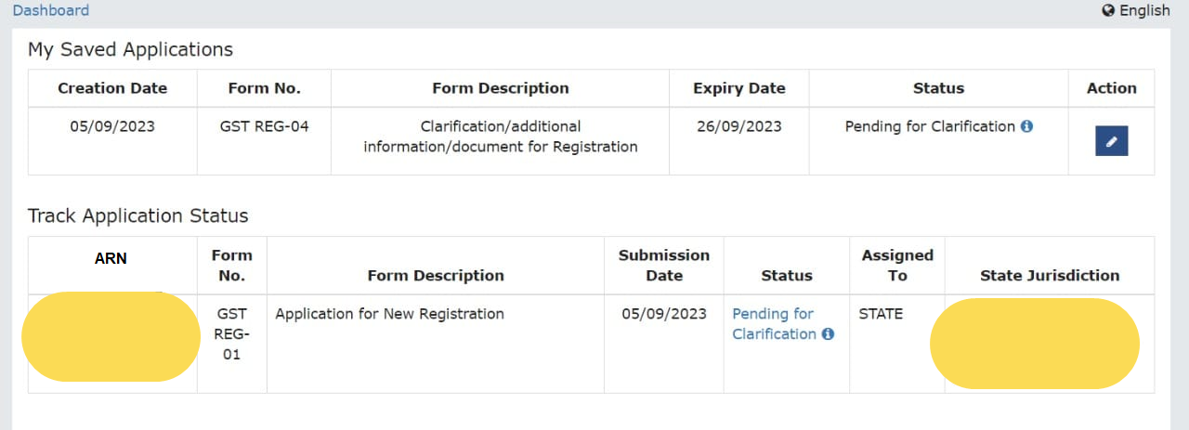The image size is (1189, 430).
Task: Click the Submission Date column header
Action: click(663, 265)
